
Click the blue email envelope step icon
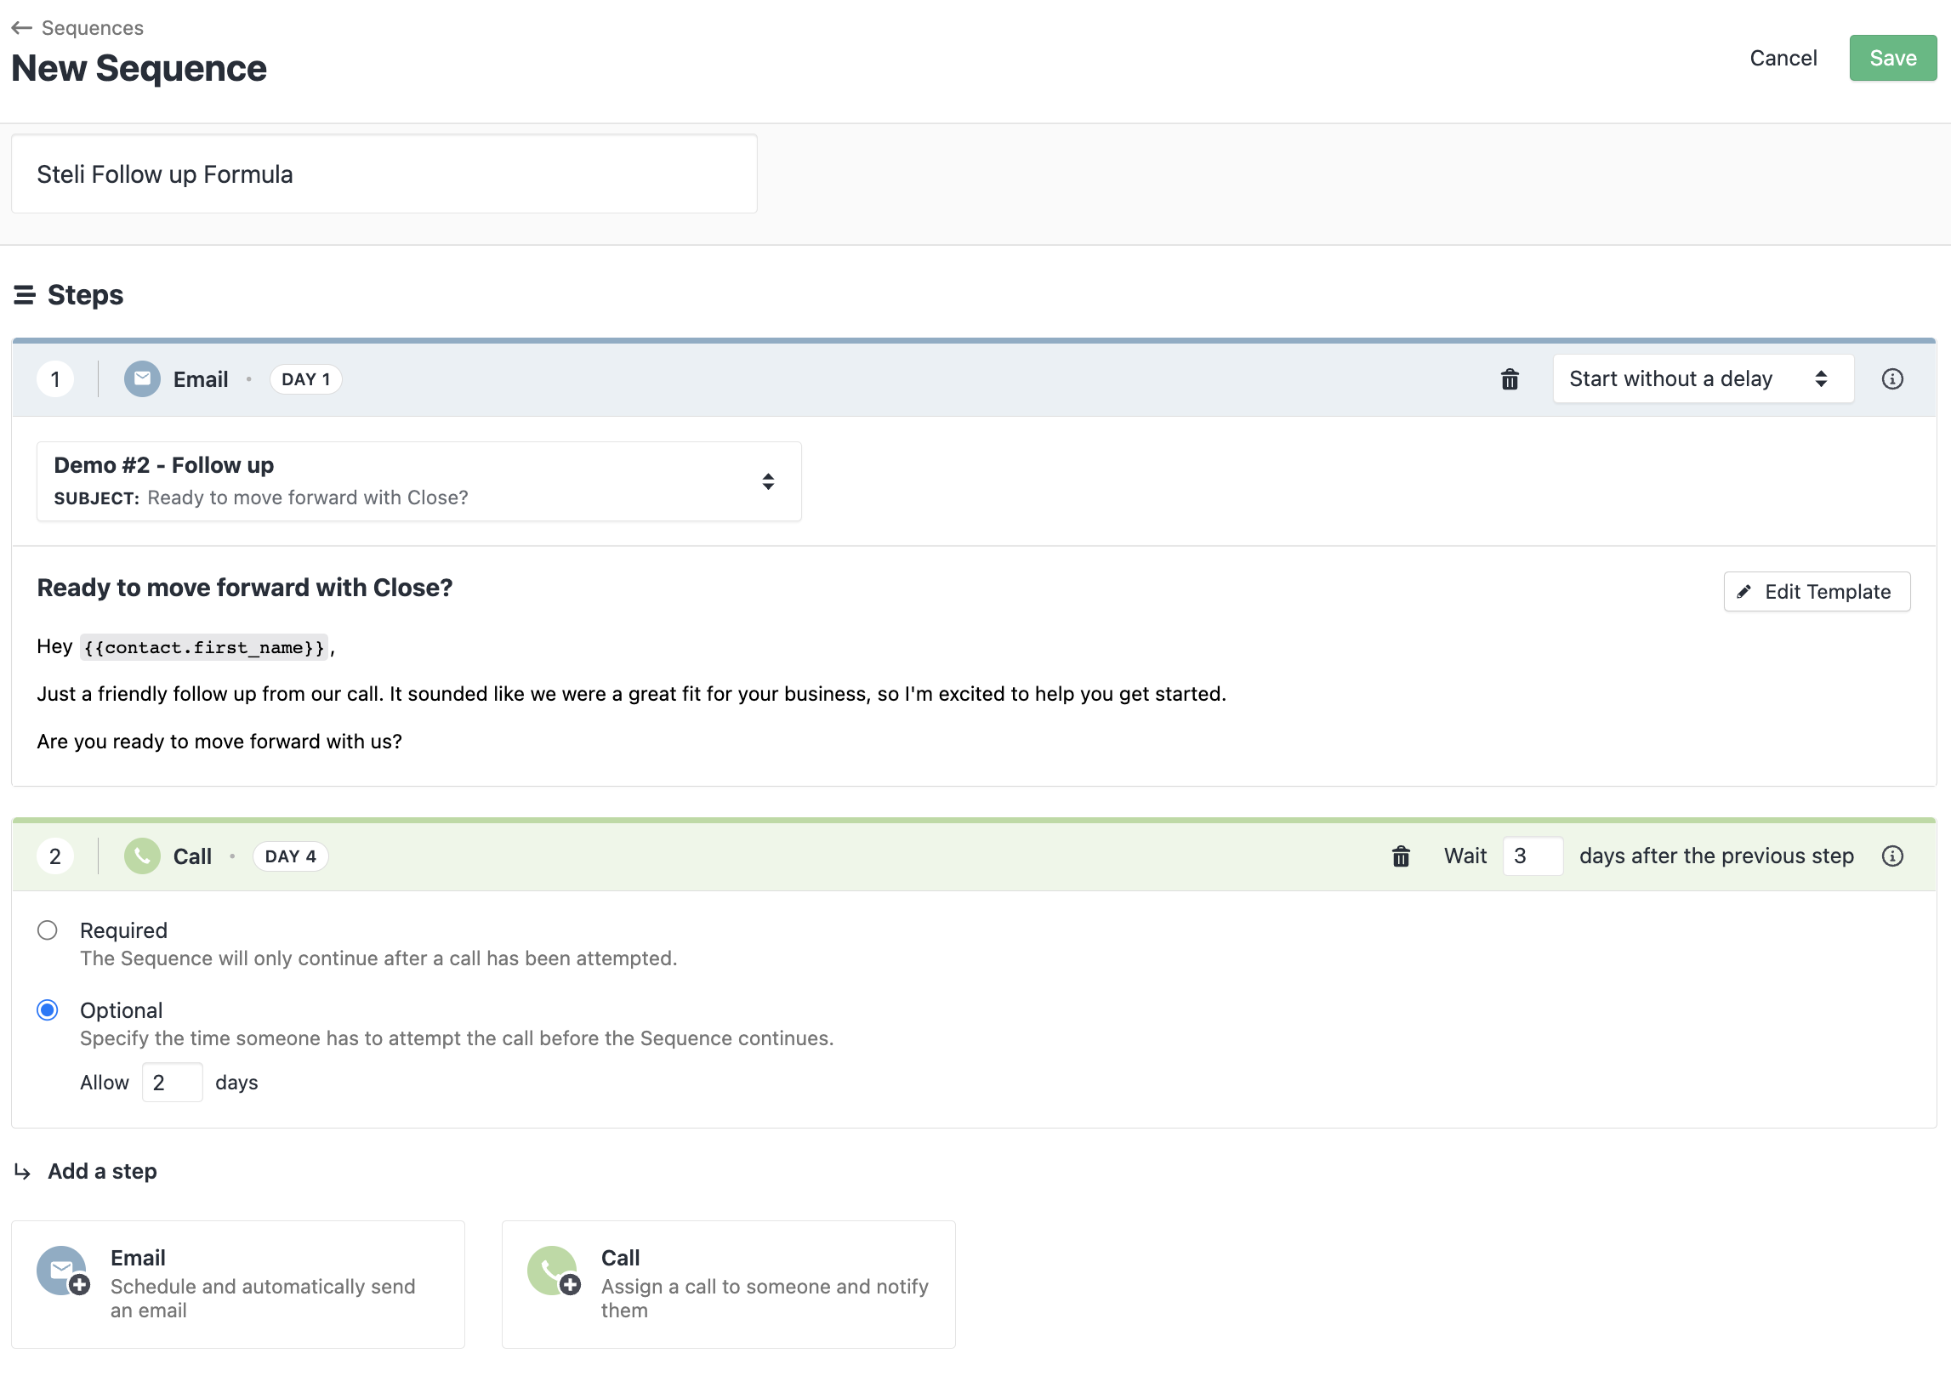(x=142, y=379)
